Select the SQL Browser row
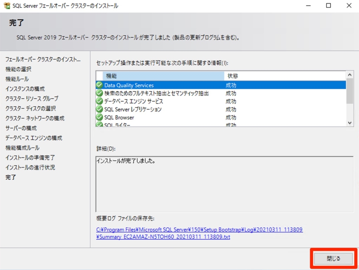The height and width of the screenshot is (270, 359). click(221, 117)
